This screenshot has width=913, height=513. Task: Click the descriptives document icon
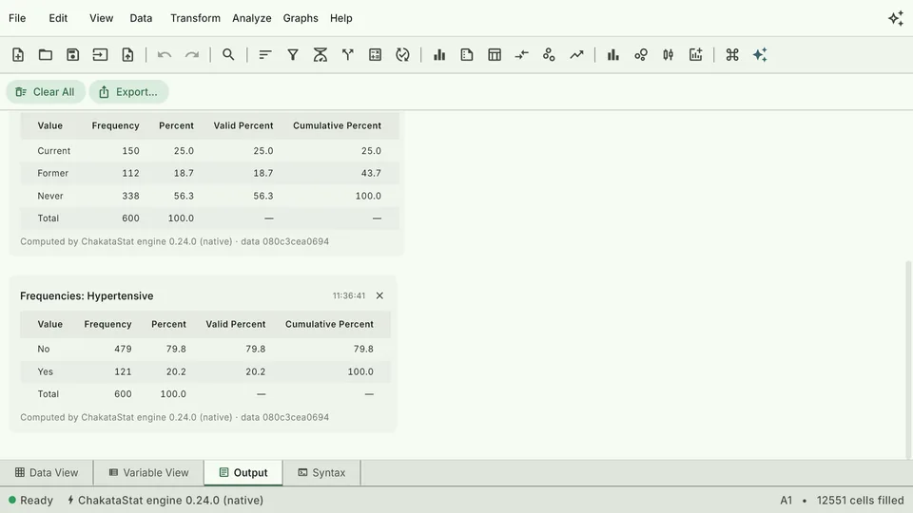(466, 55)
